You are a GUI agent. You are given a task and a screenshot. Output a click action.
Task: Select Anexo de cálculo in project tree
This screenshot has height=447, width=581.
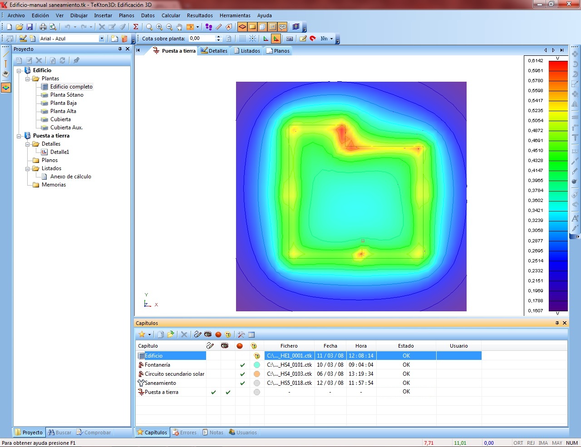pyautogui.click(x=70, y=177)
